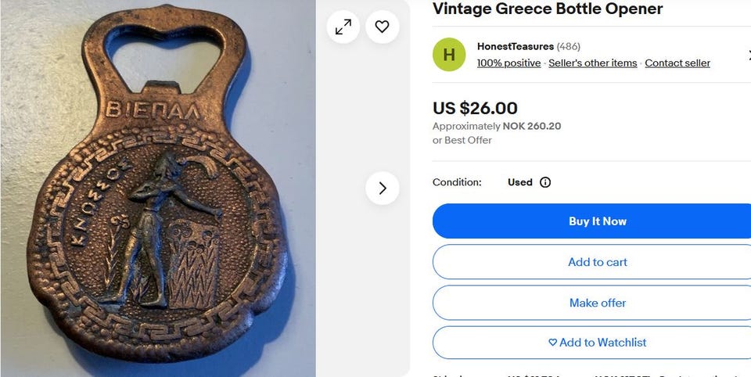Show the next product image
Image resolution: width=751 pixels, height=377 pixels.
pyautogui.click(x=383, y=188)
